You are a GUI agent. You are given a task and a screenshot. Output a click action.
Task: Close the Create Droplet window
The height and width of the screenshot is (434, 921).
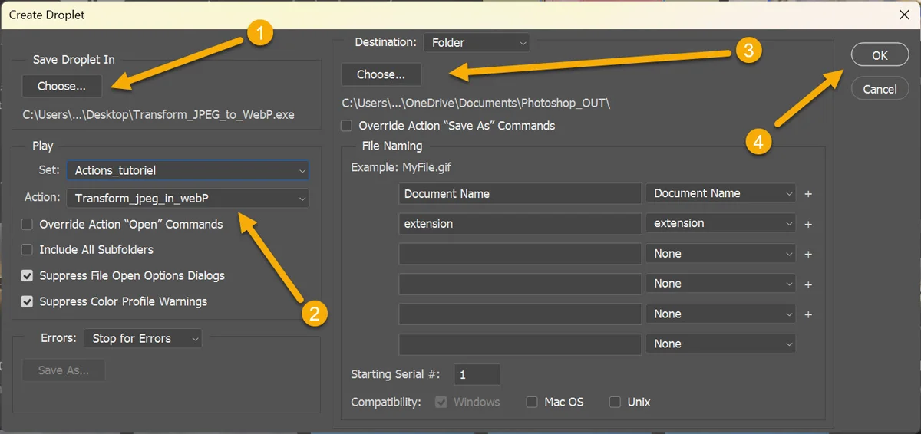tap(903, 14)
